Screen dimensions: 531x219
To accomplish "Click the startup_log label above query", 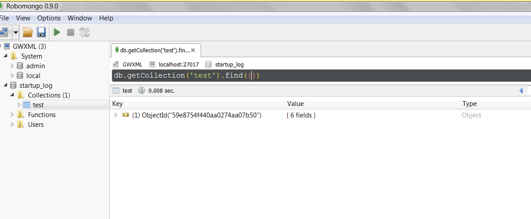I will click(x=229, y=64).
